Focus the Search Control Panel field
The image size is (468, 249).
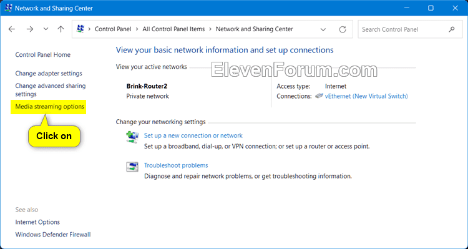pyautogui.click(x=410, y=29)
